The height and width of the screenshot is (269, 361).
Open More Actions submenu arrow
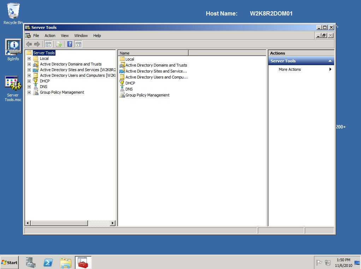coord(330,69)
